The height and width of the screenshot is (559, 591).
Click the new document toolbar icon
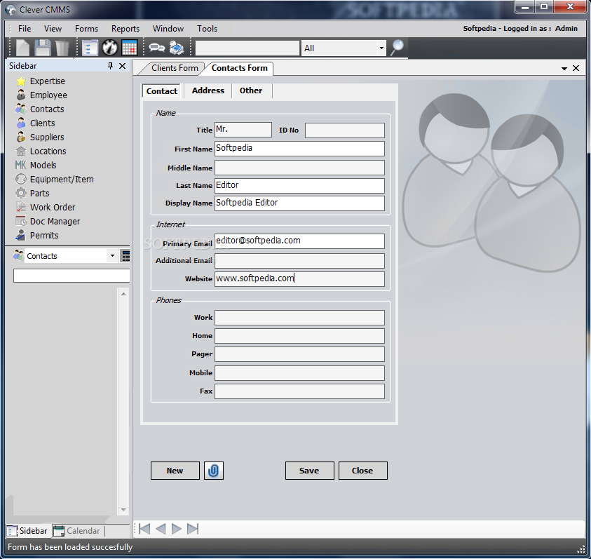tap(22, 48)
